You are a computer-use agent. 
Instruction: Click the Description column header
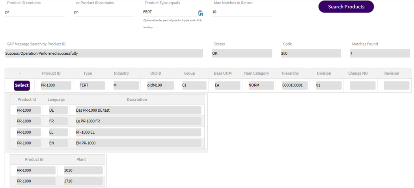click(x=137, y=100)
